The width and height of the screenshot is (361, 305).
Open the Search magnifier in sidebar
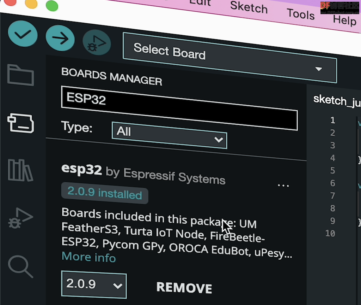point(20,267)
